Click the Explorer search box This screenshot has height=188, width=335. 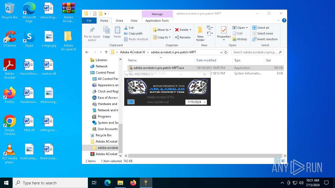tap(258, 52)
